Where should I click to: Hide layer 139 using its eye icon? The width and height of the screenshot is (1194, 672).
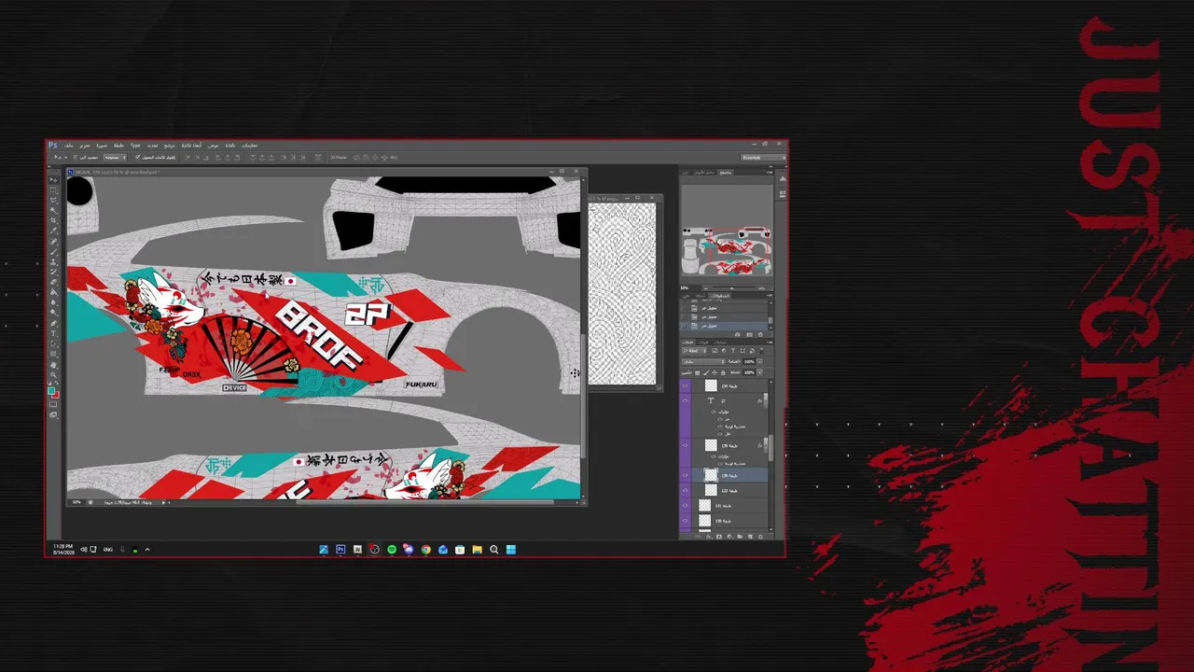click(686, 445)
